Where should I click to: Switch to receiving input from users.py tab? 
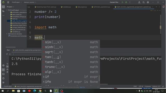pyautogui.click(x=45, y=7)
